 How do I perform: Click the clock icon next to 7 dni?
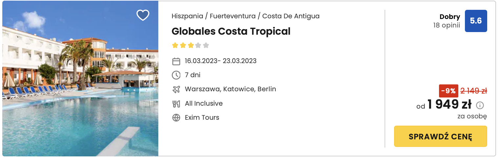(176, 75)
